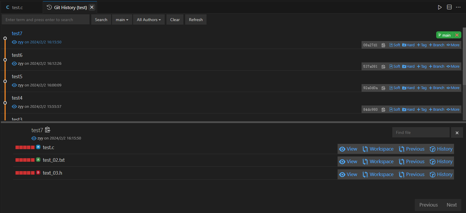Compare test.c against Previous
The height and width of the screenshot is (213, 466).
pyautogui.click(x=412, y=149)
